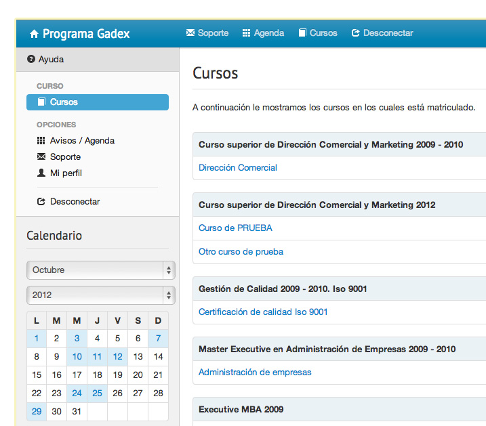Open Agenda from the top navigation
Image resolution: width=486 pixels, height=426 pixels.
(x=263, y=33)
